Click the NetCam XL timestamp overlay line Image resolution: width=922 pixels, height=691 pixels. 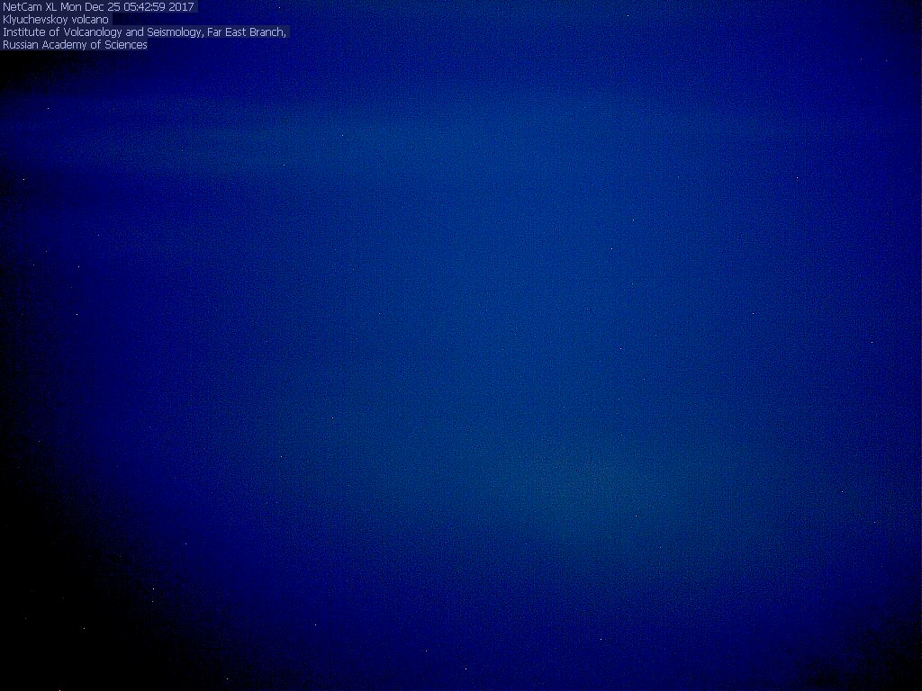pyautogui.click(x=98, y=7)
